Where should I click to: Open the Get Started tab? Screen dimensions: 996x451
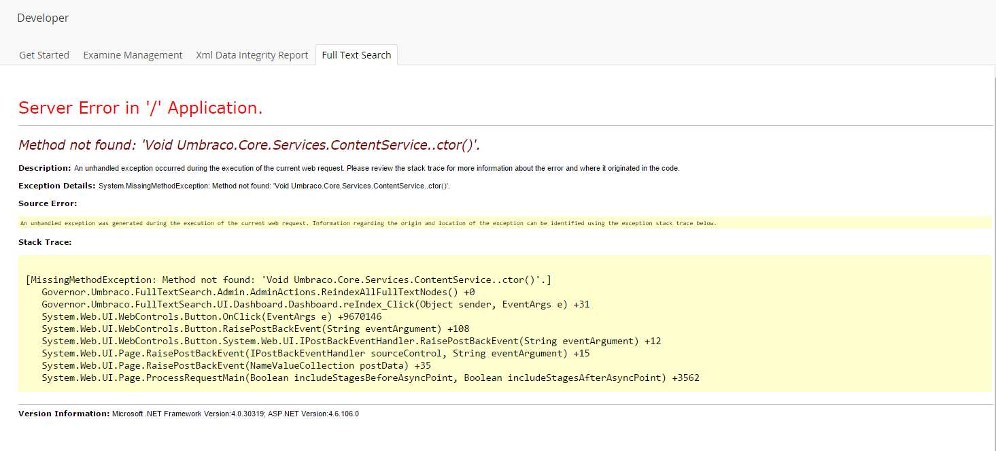click(x=44, y=55)
